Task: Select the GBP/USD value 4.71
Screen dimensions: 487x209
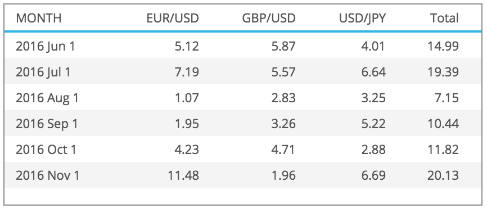Action: pos(283,150)
